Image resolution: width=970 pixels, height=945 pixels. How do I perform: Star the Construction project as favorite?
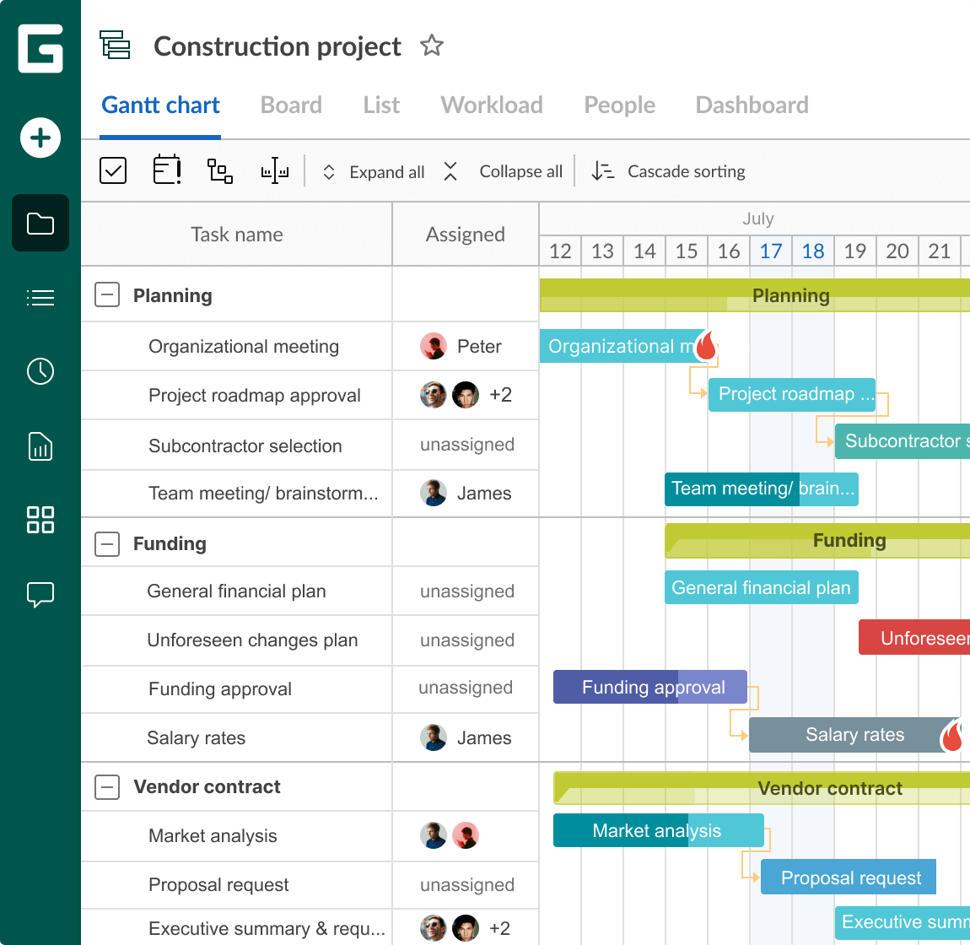click(432, 46)
